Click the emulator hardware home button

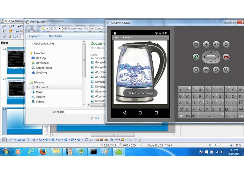click(196, 70)
